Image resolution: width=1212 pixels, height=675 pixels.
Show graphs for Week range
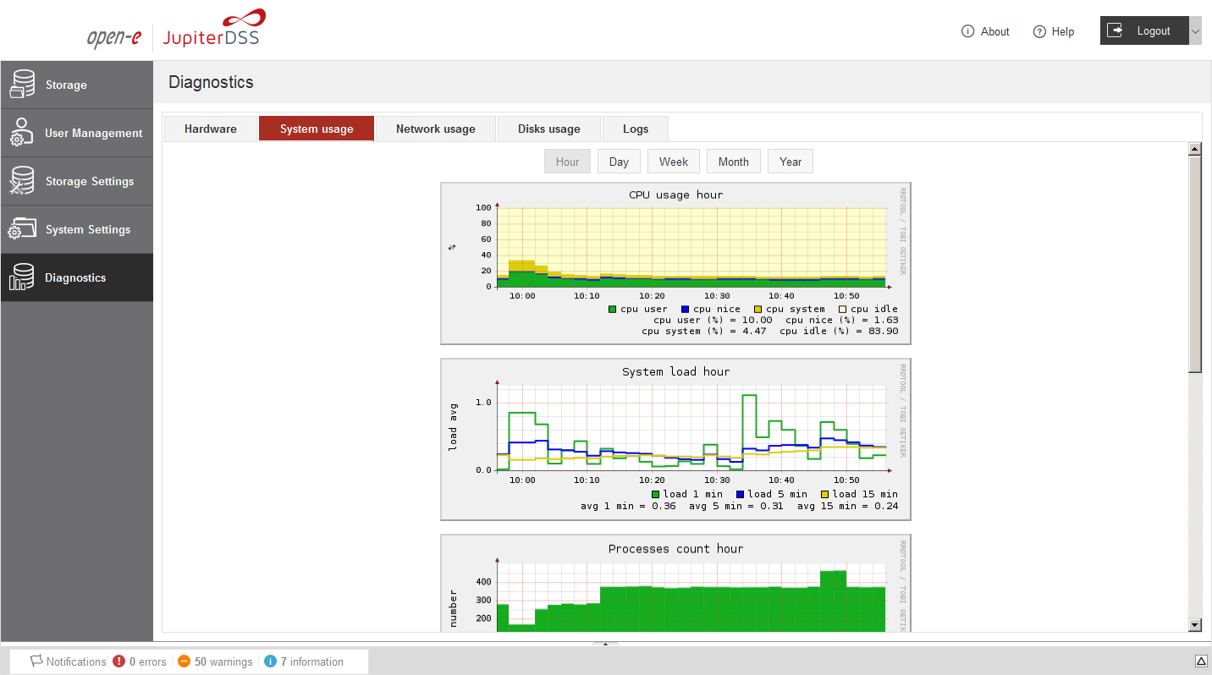pos(674,162)
